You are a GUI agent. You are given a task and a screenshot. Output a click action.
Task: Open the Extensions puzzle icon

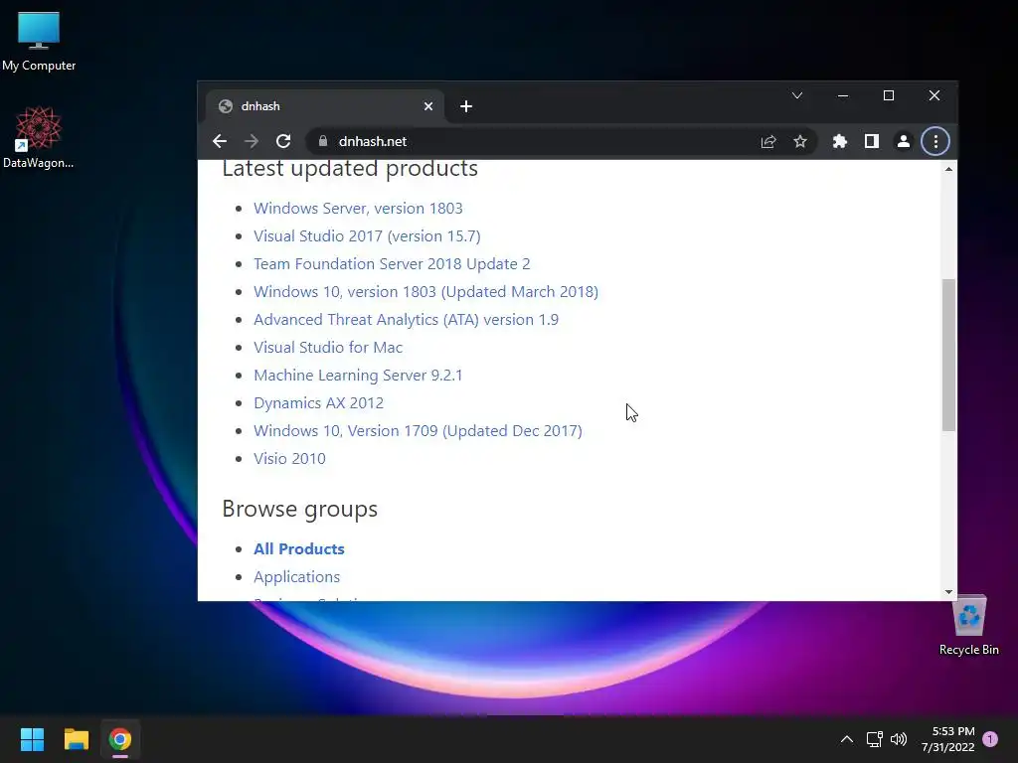(x=839, y=141)
